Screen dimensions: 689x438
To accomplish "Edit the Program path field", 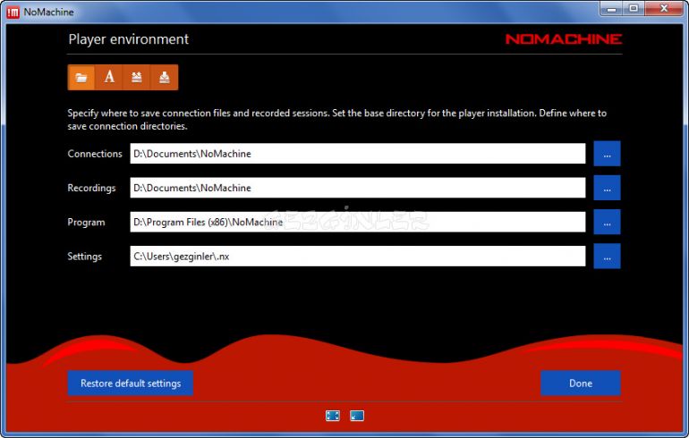I will click(x=358, y=222).
